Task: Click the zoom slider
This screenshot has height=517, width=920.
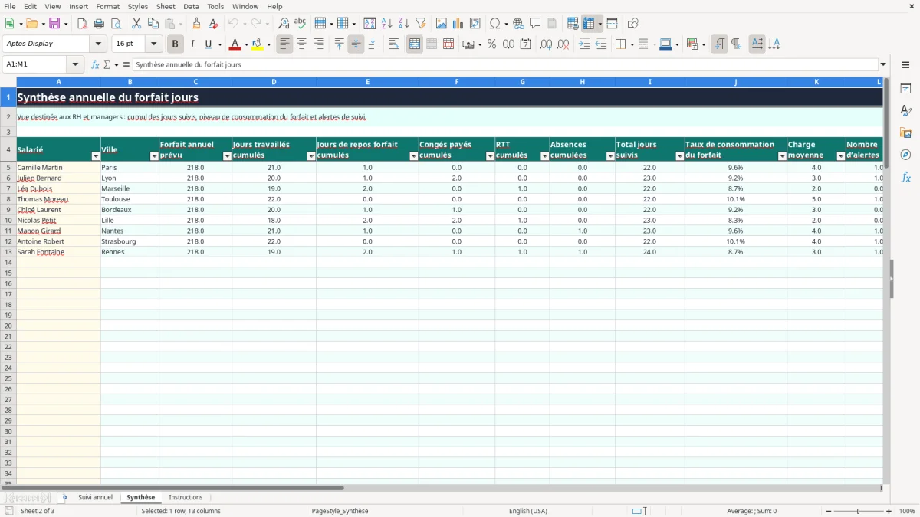Action: [859, 511]
